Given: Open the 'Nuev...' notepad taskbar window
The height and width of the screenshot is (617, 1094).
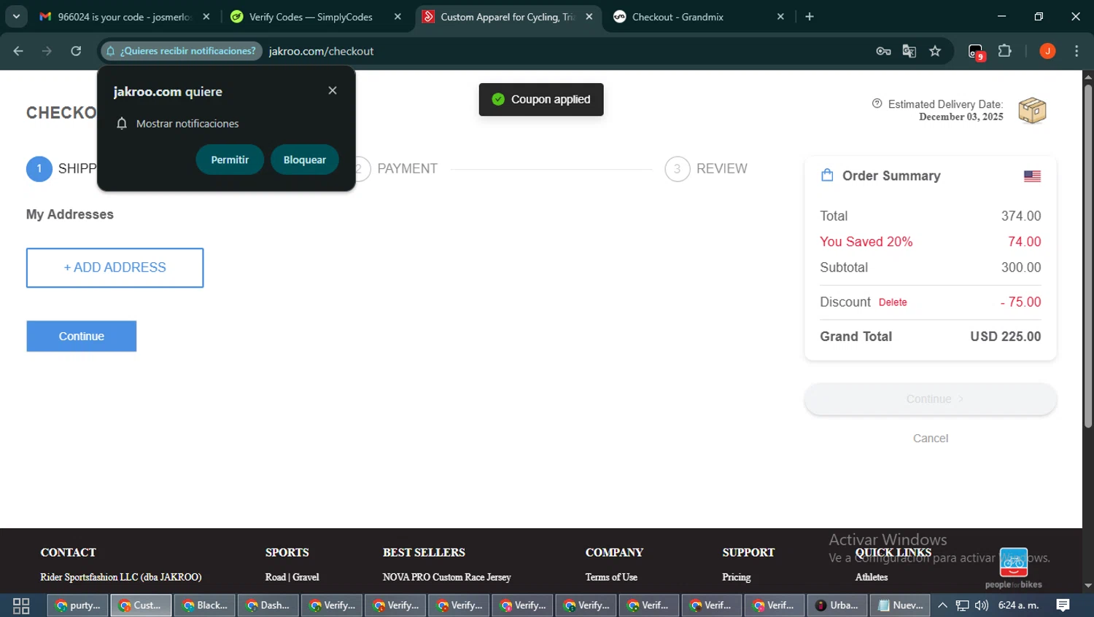Looking at the screenshot, I should [x=901, y=605].
